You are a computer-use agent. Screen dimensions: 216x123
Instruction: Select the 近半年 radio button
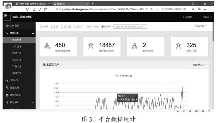pos(103,27)
